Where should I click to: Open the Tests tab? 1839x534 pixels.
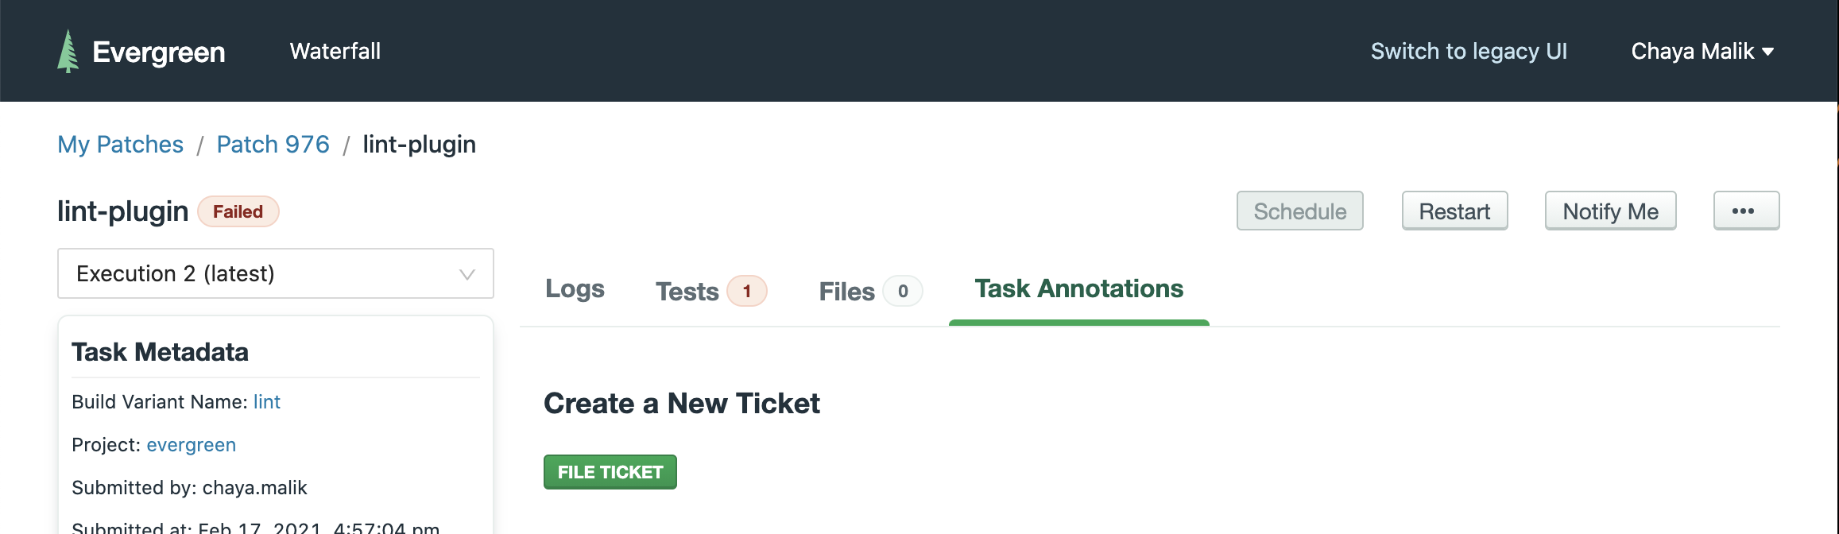[x=687, y=292]
